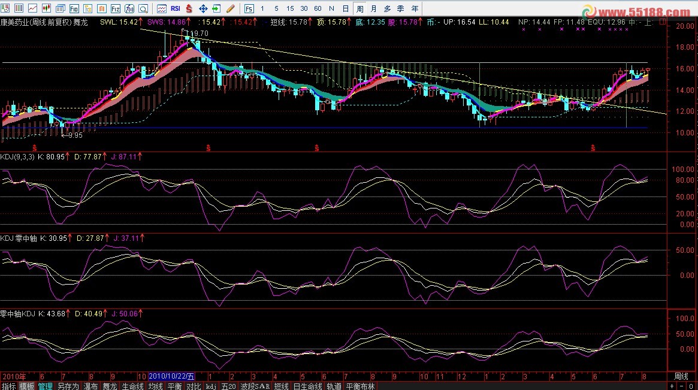This screenshot has height=390, width=698.
Task: Click the KDJ 零中轴 indicator label
Action: point(19,238)
